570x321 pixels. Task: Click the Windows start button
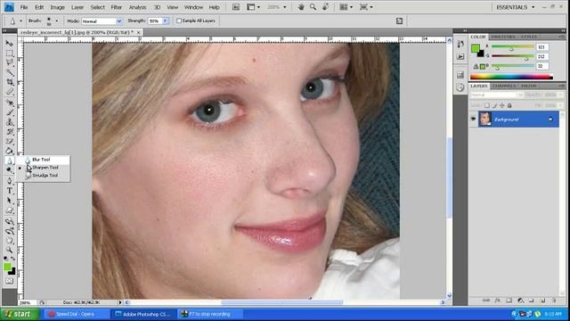[x=20, y=314]
